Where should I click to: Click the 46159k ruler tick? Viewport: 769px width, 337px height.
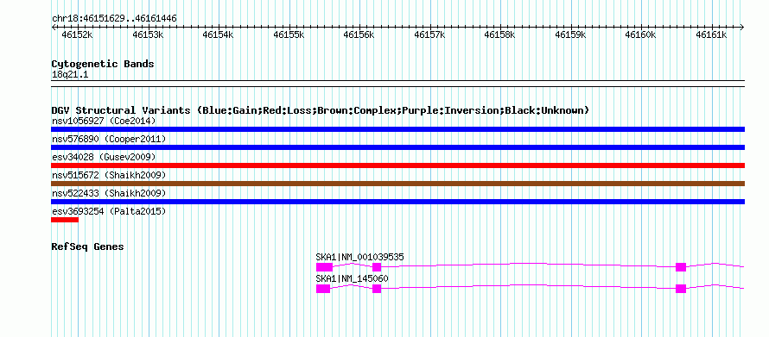tap(571, 34)
